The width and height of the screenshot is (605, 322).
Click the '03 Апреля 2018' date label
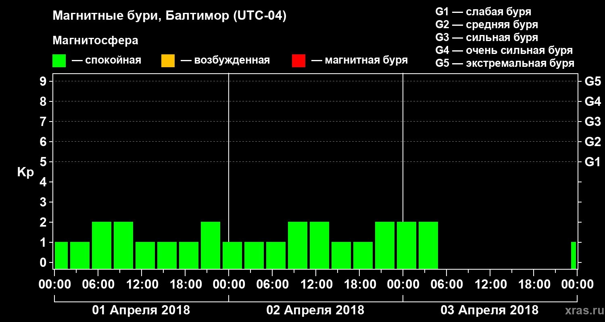coord(490,310)
